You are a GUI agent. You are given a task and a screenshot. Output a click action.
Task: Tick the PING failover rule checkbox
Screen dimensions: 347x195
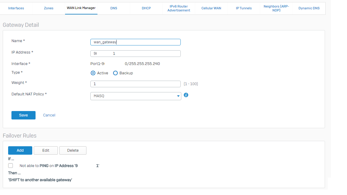click(x=11, y=166)
